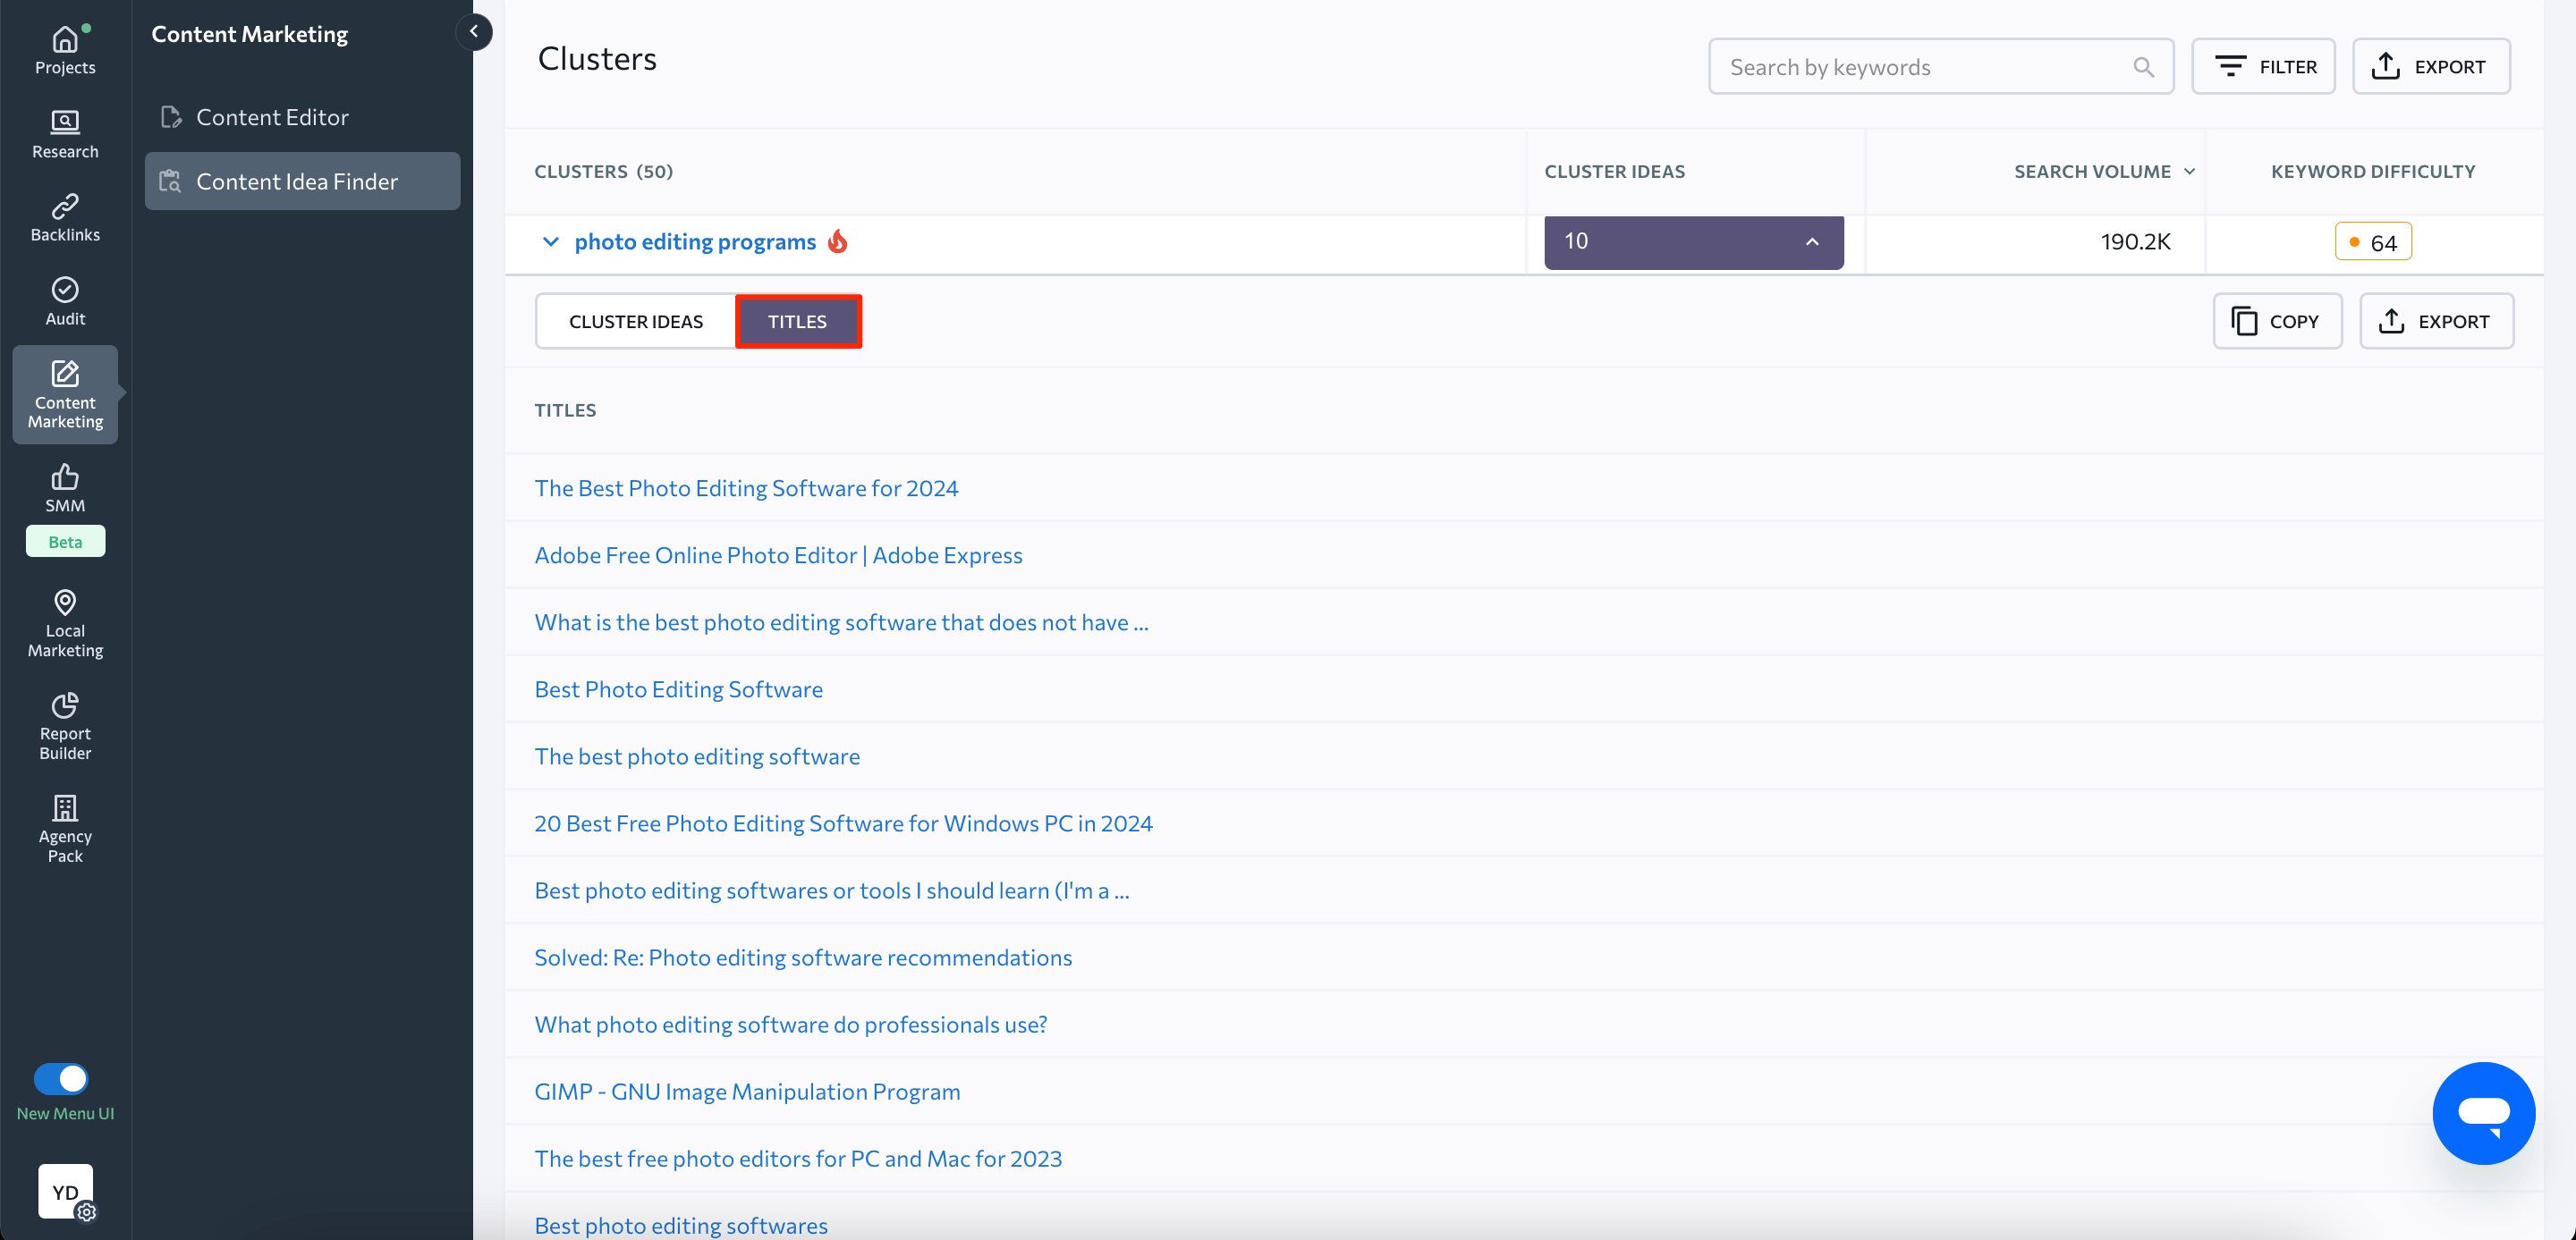Screen dimensions: 2576x1240
Task: Open Local Marketing pin icon
Action: pyautogui.click(x=65, y=603)
